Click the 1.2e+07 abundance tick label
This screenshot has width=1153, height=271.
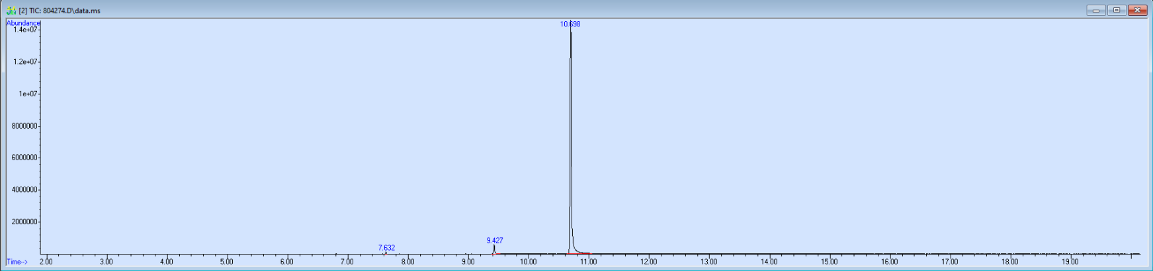26,62
